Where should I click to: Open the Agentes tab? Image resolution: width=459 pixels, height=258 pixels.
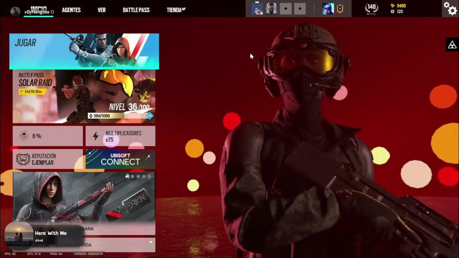pos(71,10)
